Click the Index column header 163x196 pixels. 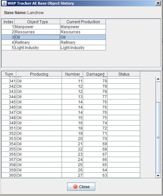pos(8,22)
